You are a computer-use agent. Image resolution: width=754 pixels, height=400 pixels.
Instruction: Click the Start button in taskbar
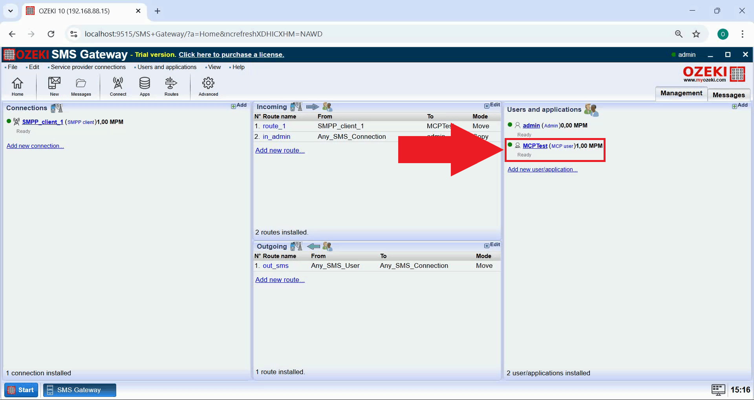(21, 390)
